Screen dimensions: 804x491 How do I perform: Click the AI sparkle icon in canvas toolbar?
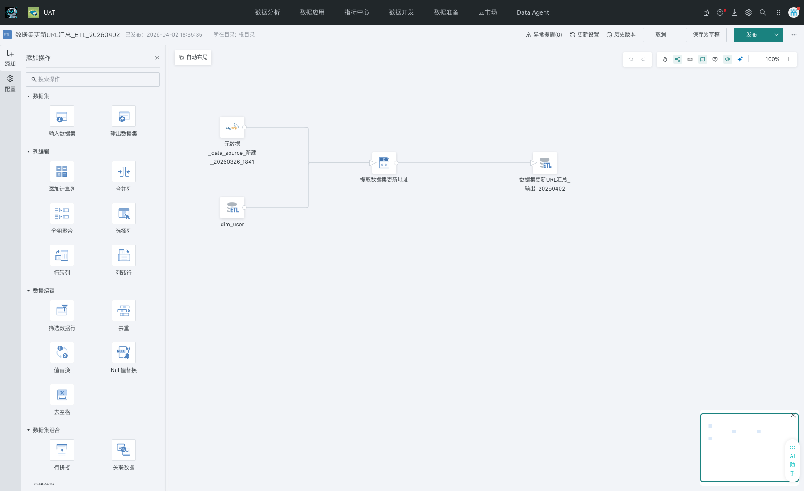[x=740, y=59]
